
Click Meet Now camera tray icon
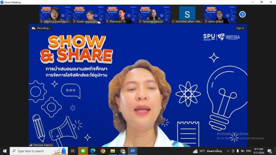pos(233,151)
